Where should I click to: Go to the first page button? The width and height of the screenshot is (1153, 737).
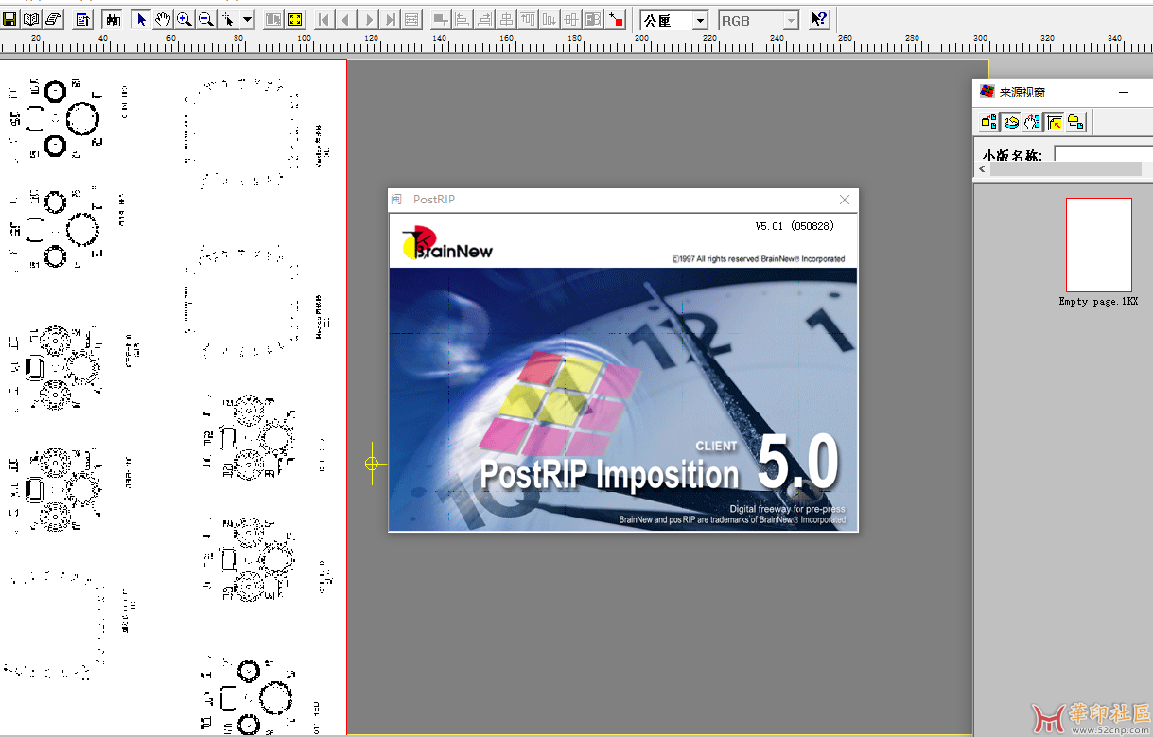pyautogui.click(x=324, y=19)
